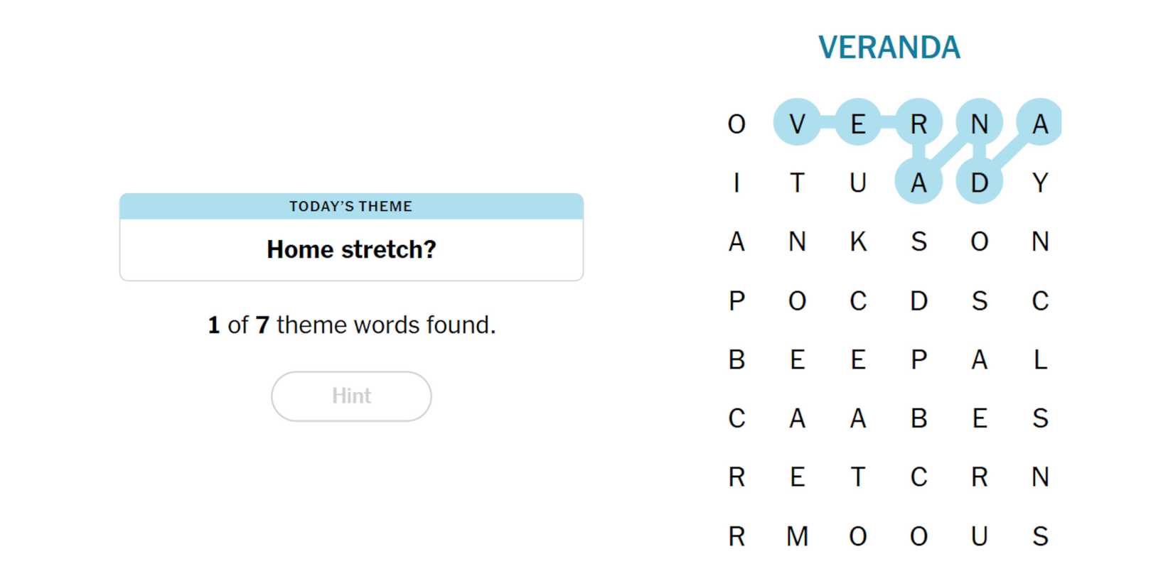Select the letter T between I and U
Viewport: 1173px width, 586px height.
tap(797, 183)
